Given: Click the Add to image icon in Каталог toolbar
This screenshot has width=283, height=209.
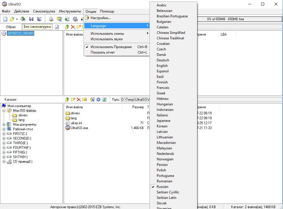Looking at the screenshot, I should [92, 99].
